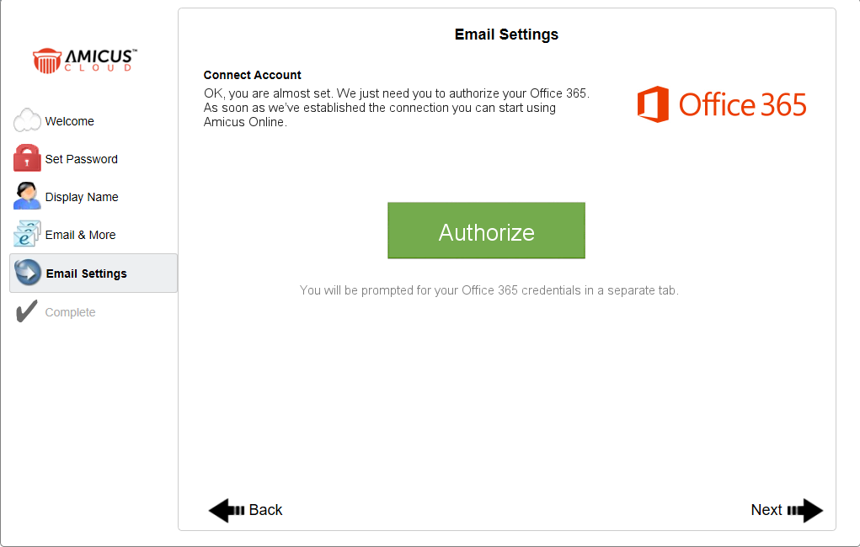Viewport: 860px width, 547px height.
Task: Click the Amicus Cloud logo
Action: pyautogui.click(x=85, y=61)
